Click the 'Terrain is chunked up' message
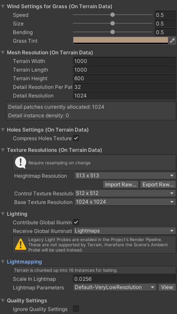This screenshot has width=177, height=314. (x=66, y=270)
